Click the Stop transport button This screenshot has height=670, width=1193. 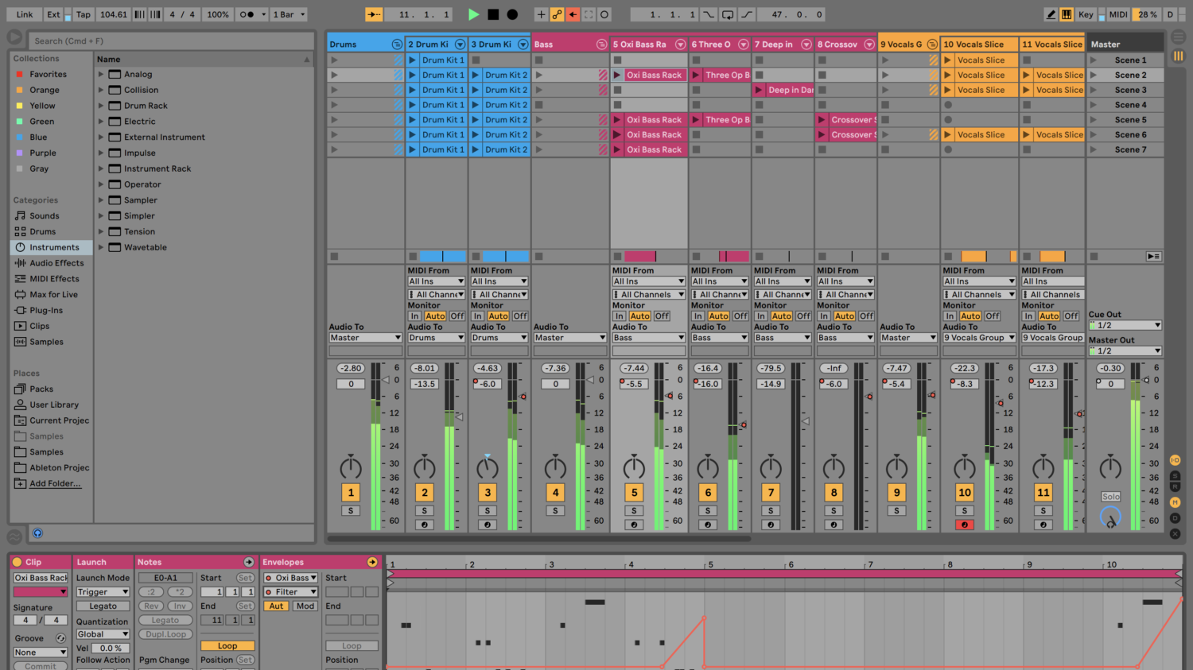point(493,14)
